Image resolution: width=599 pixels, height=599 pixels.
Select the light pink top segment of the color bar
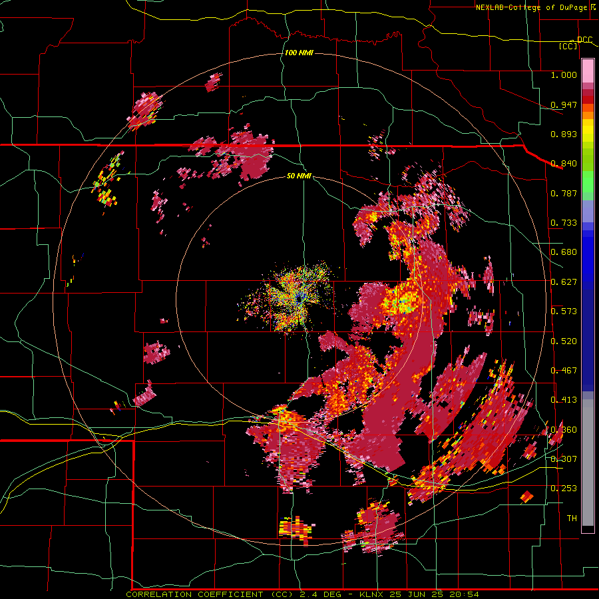pyautogui.click(x=588, y=71)
